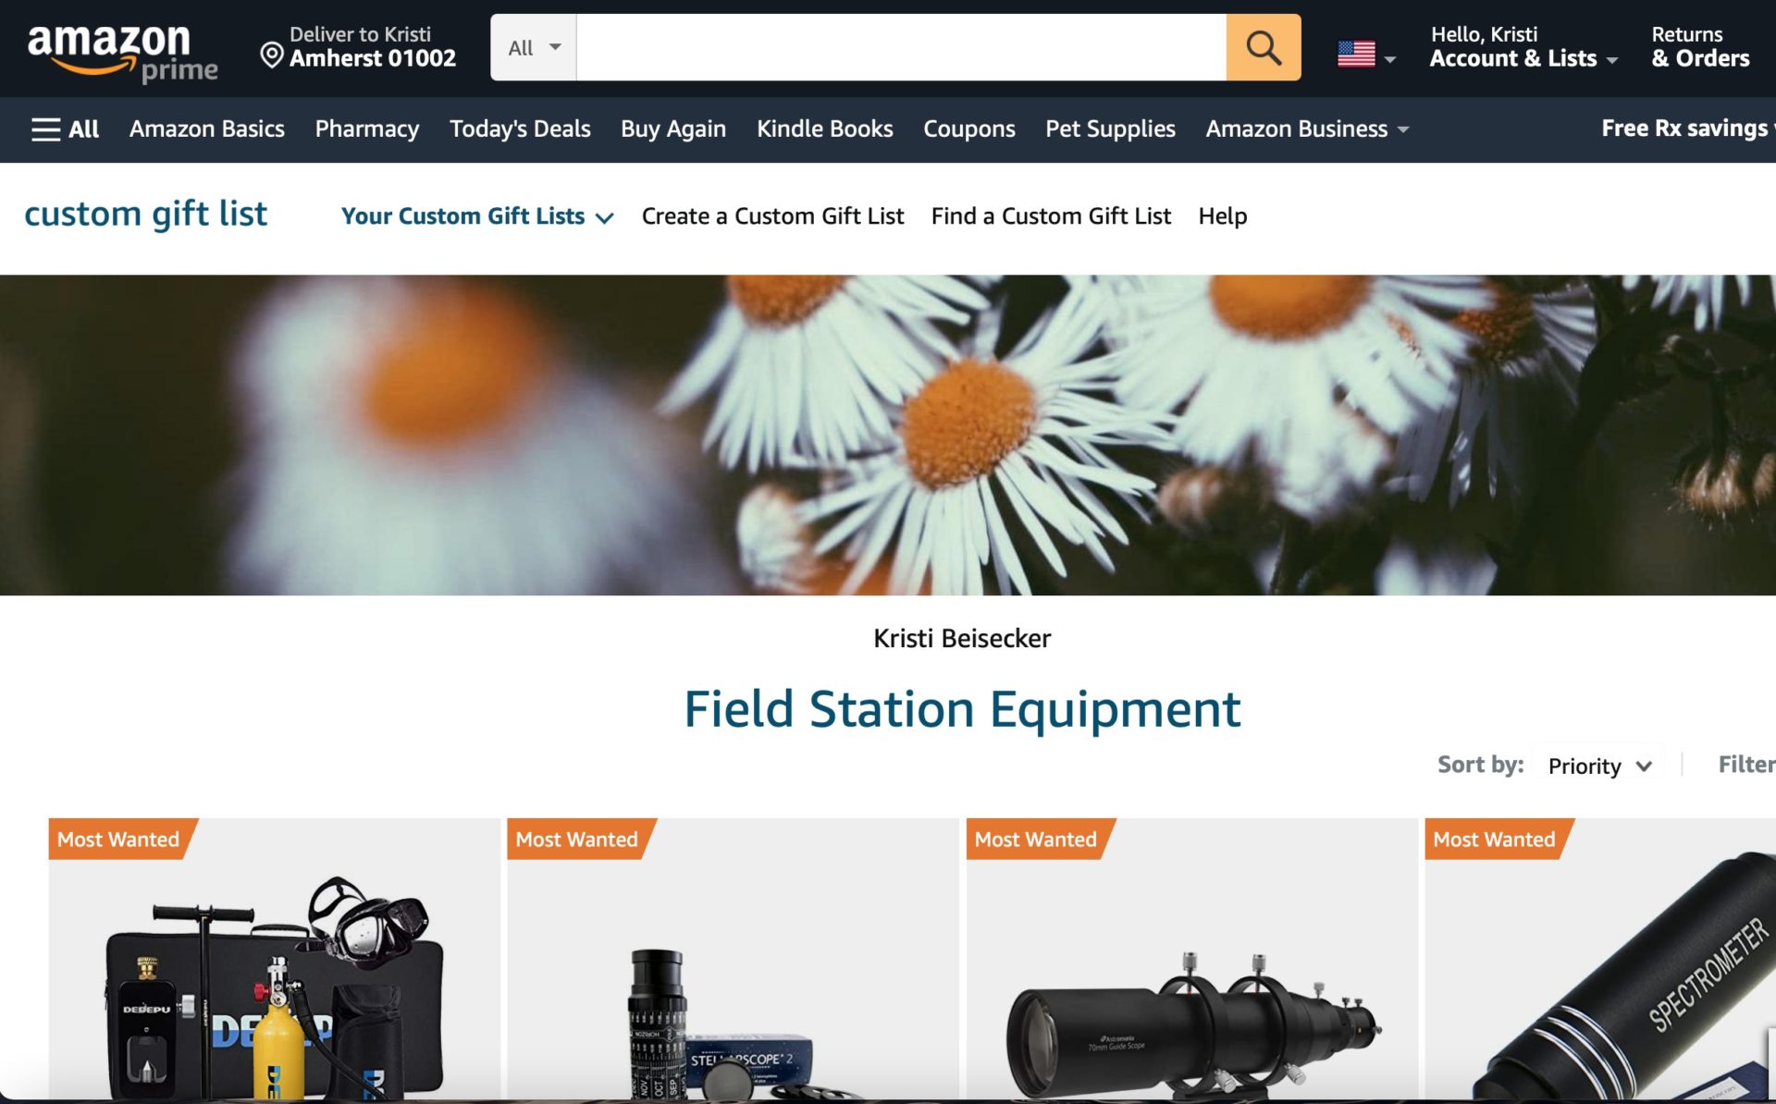Open the Stellarscope product thumbnail
Image resolution: width=1776 pixels, height=1104 pixels.
click(733, 959)
